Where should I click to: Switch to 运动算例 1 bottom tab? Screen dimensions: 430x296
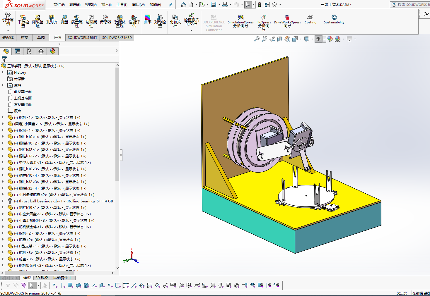62,278
